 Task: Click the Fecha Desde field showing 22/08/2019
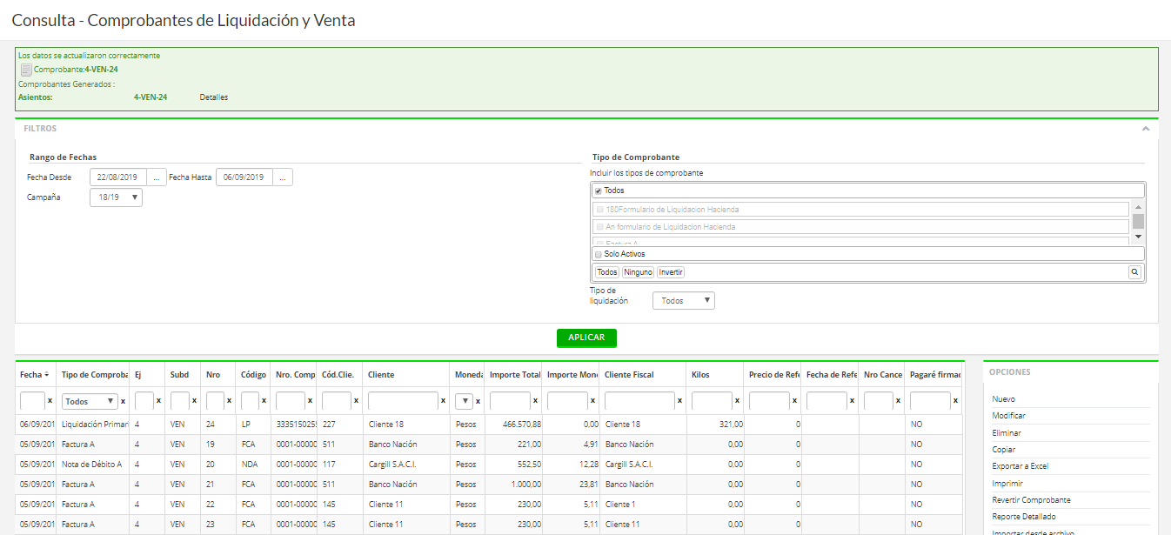click(x=118, y=177)
